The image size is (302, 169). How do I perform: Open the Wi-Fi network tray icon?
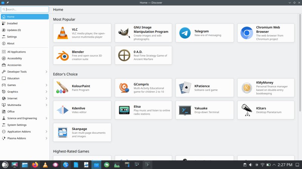pos(262,165)
